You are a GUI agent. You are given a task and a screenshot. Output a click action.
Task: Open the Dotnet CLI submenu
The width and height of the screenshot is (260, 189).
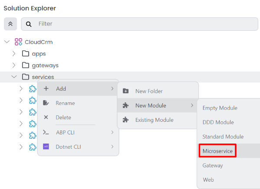pos(78,147)
